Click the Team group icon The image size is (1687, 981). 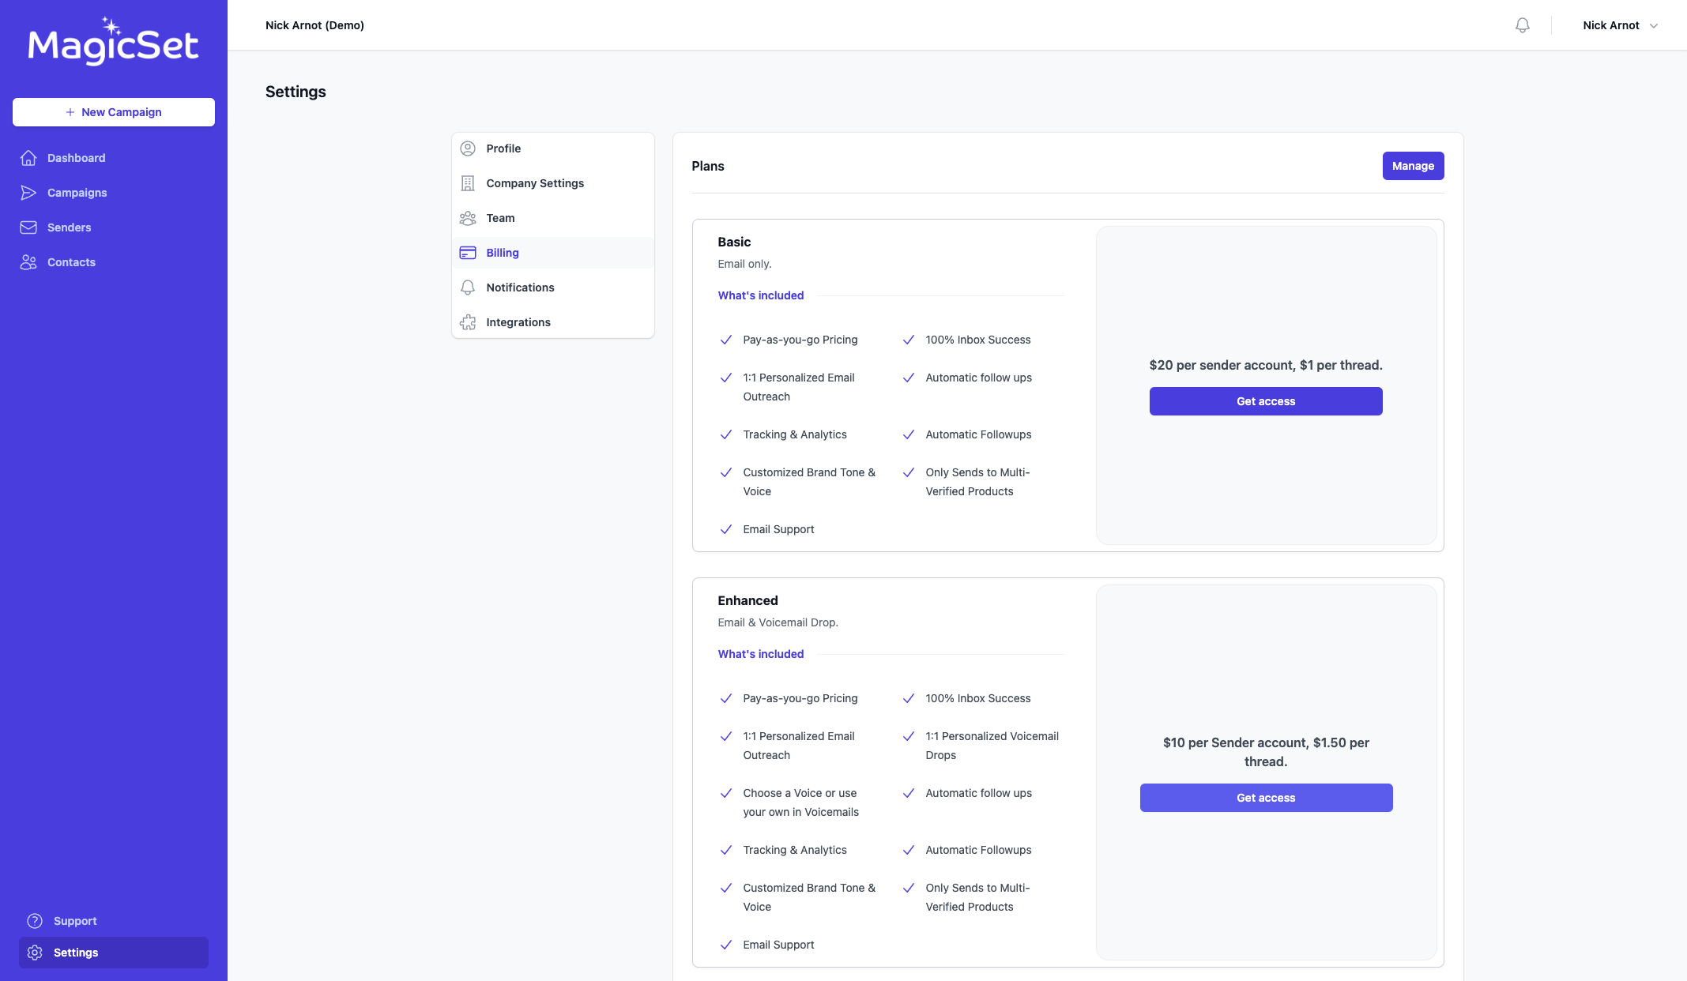pos(468,218)
